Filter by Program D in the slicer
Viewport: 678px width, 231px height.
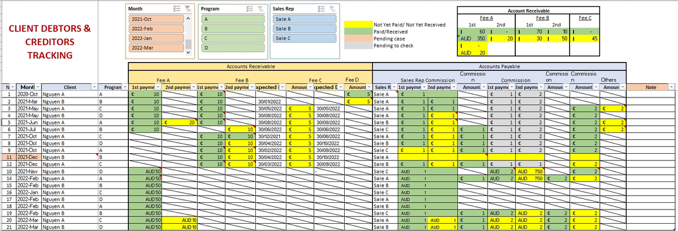[233, 47]
